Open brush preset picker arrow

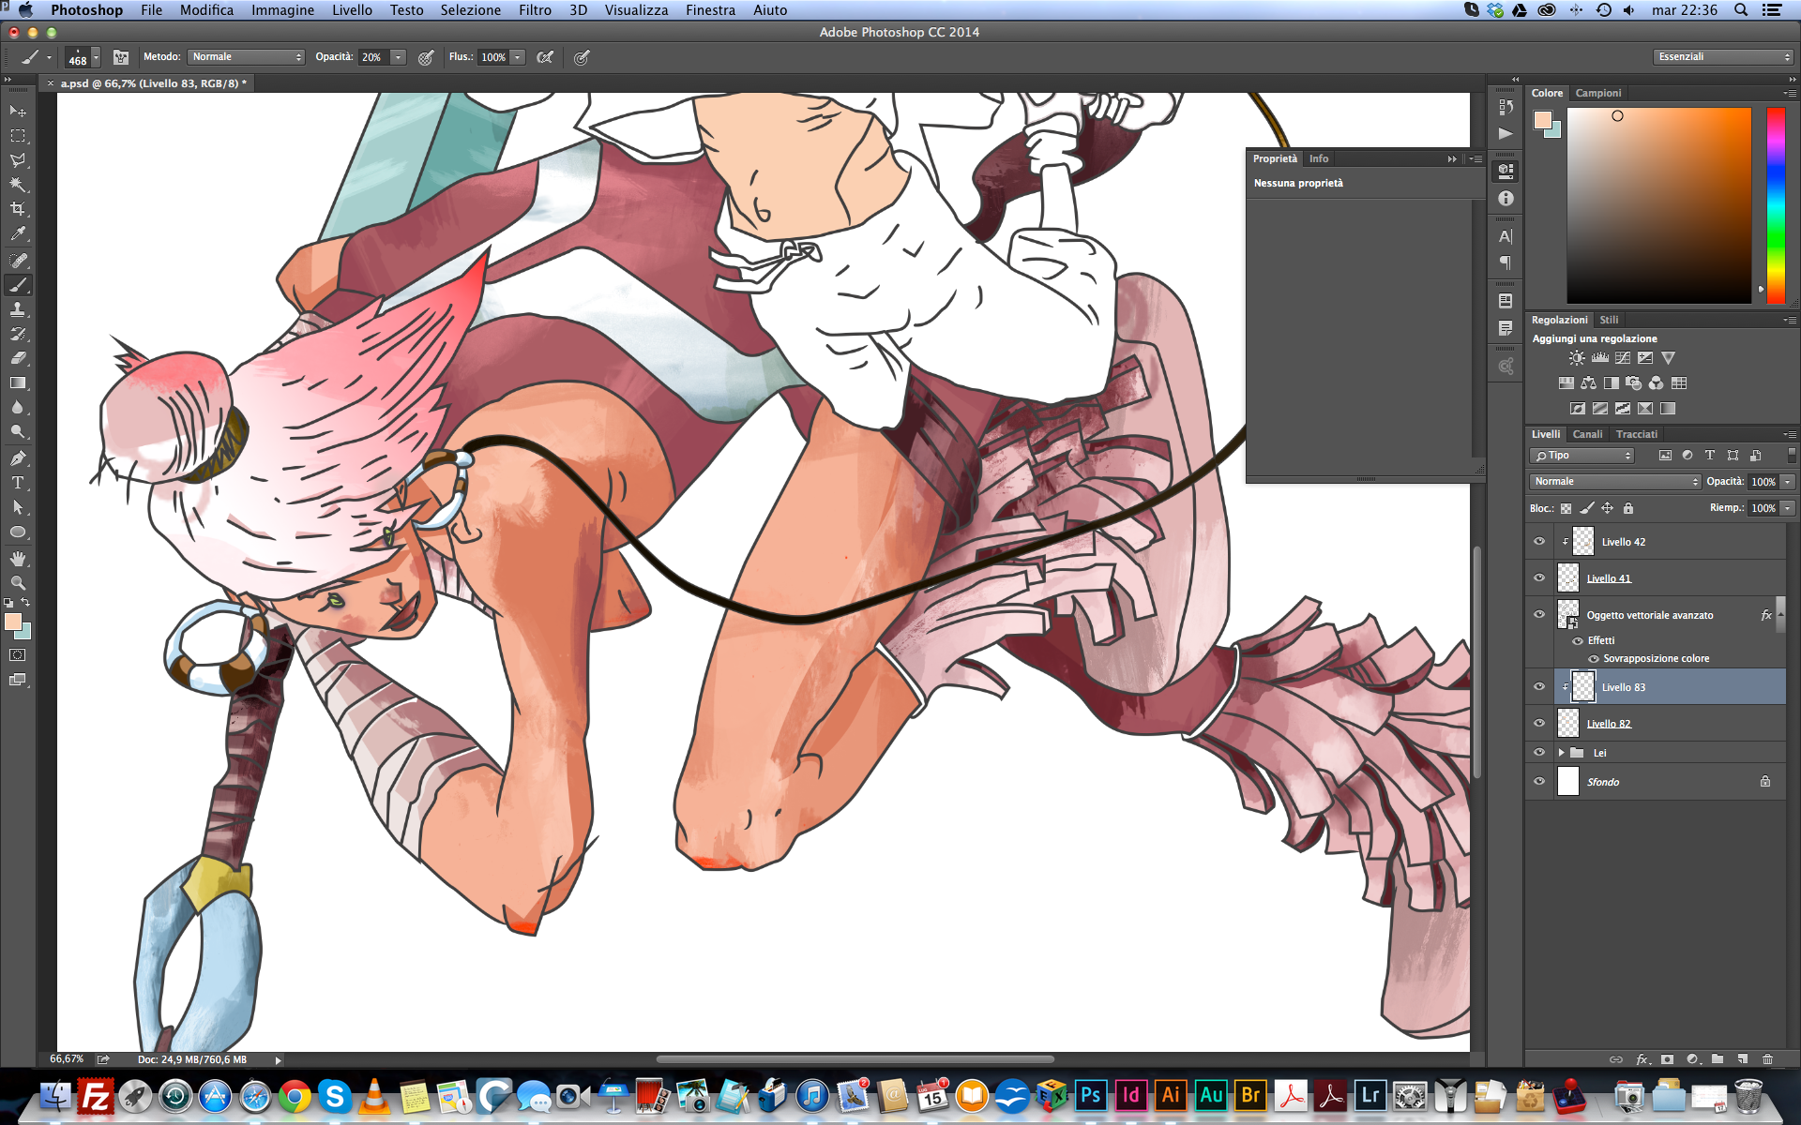96,58
